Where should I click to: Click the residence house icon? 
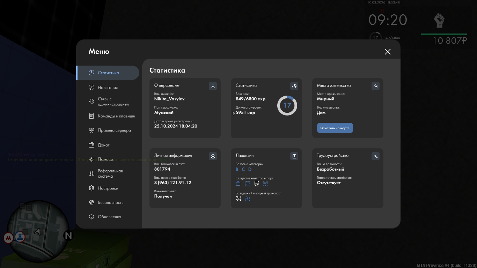[375, 86]
